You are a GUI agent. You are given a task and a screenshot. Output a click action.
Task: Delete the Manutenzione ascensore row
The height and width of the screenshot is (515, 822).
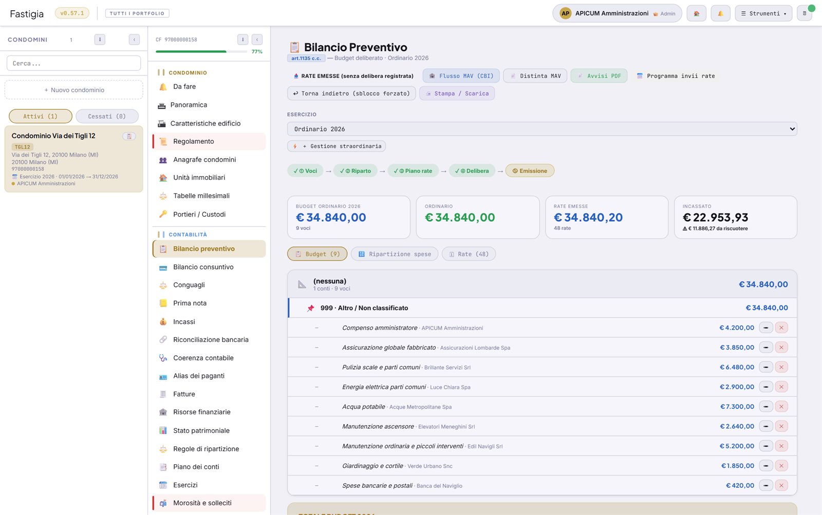coord(781,426)
